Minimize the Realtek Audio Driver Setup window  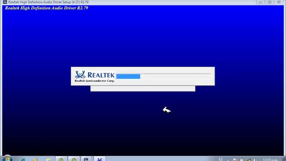tap(260, 2)
